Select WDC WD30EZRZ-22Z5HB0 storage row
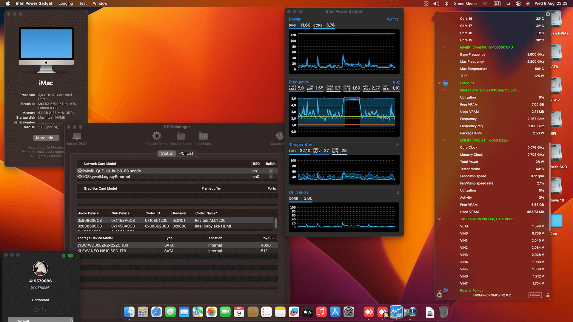 [x=177, y=245]
